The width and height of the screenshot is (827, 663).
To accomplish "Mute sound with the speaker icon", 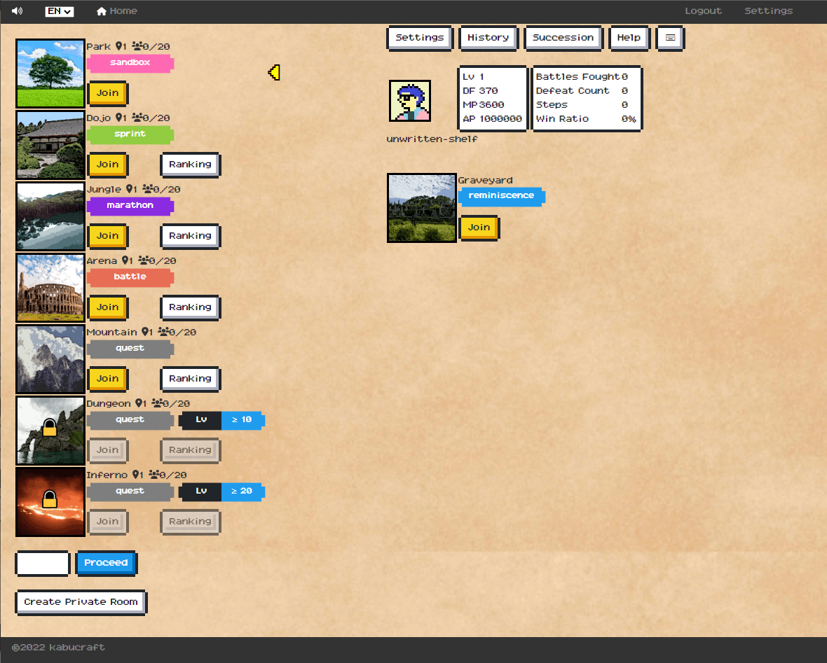I will pos(17,11).
